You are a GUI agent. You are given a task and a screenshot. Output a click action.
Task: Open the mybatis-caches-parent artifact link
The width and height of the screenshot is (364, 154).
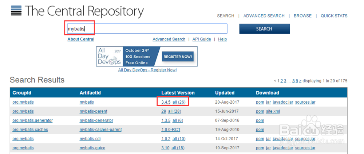point(100,129)
